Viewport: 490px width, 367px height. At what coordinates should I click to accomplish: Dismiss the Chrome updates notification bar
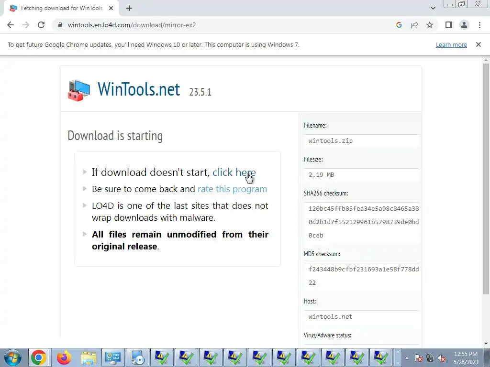coord(479,44)
